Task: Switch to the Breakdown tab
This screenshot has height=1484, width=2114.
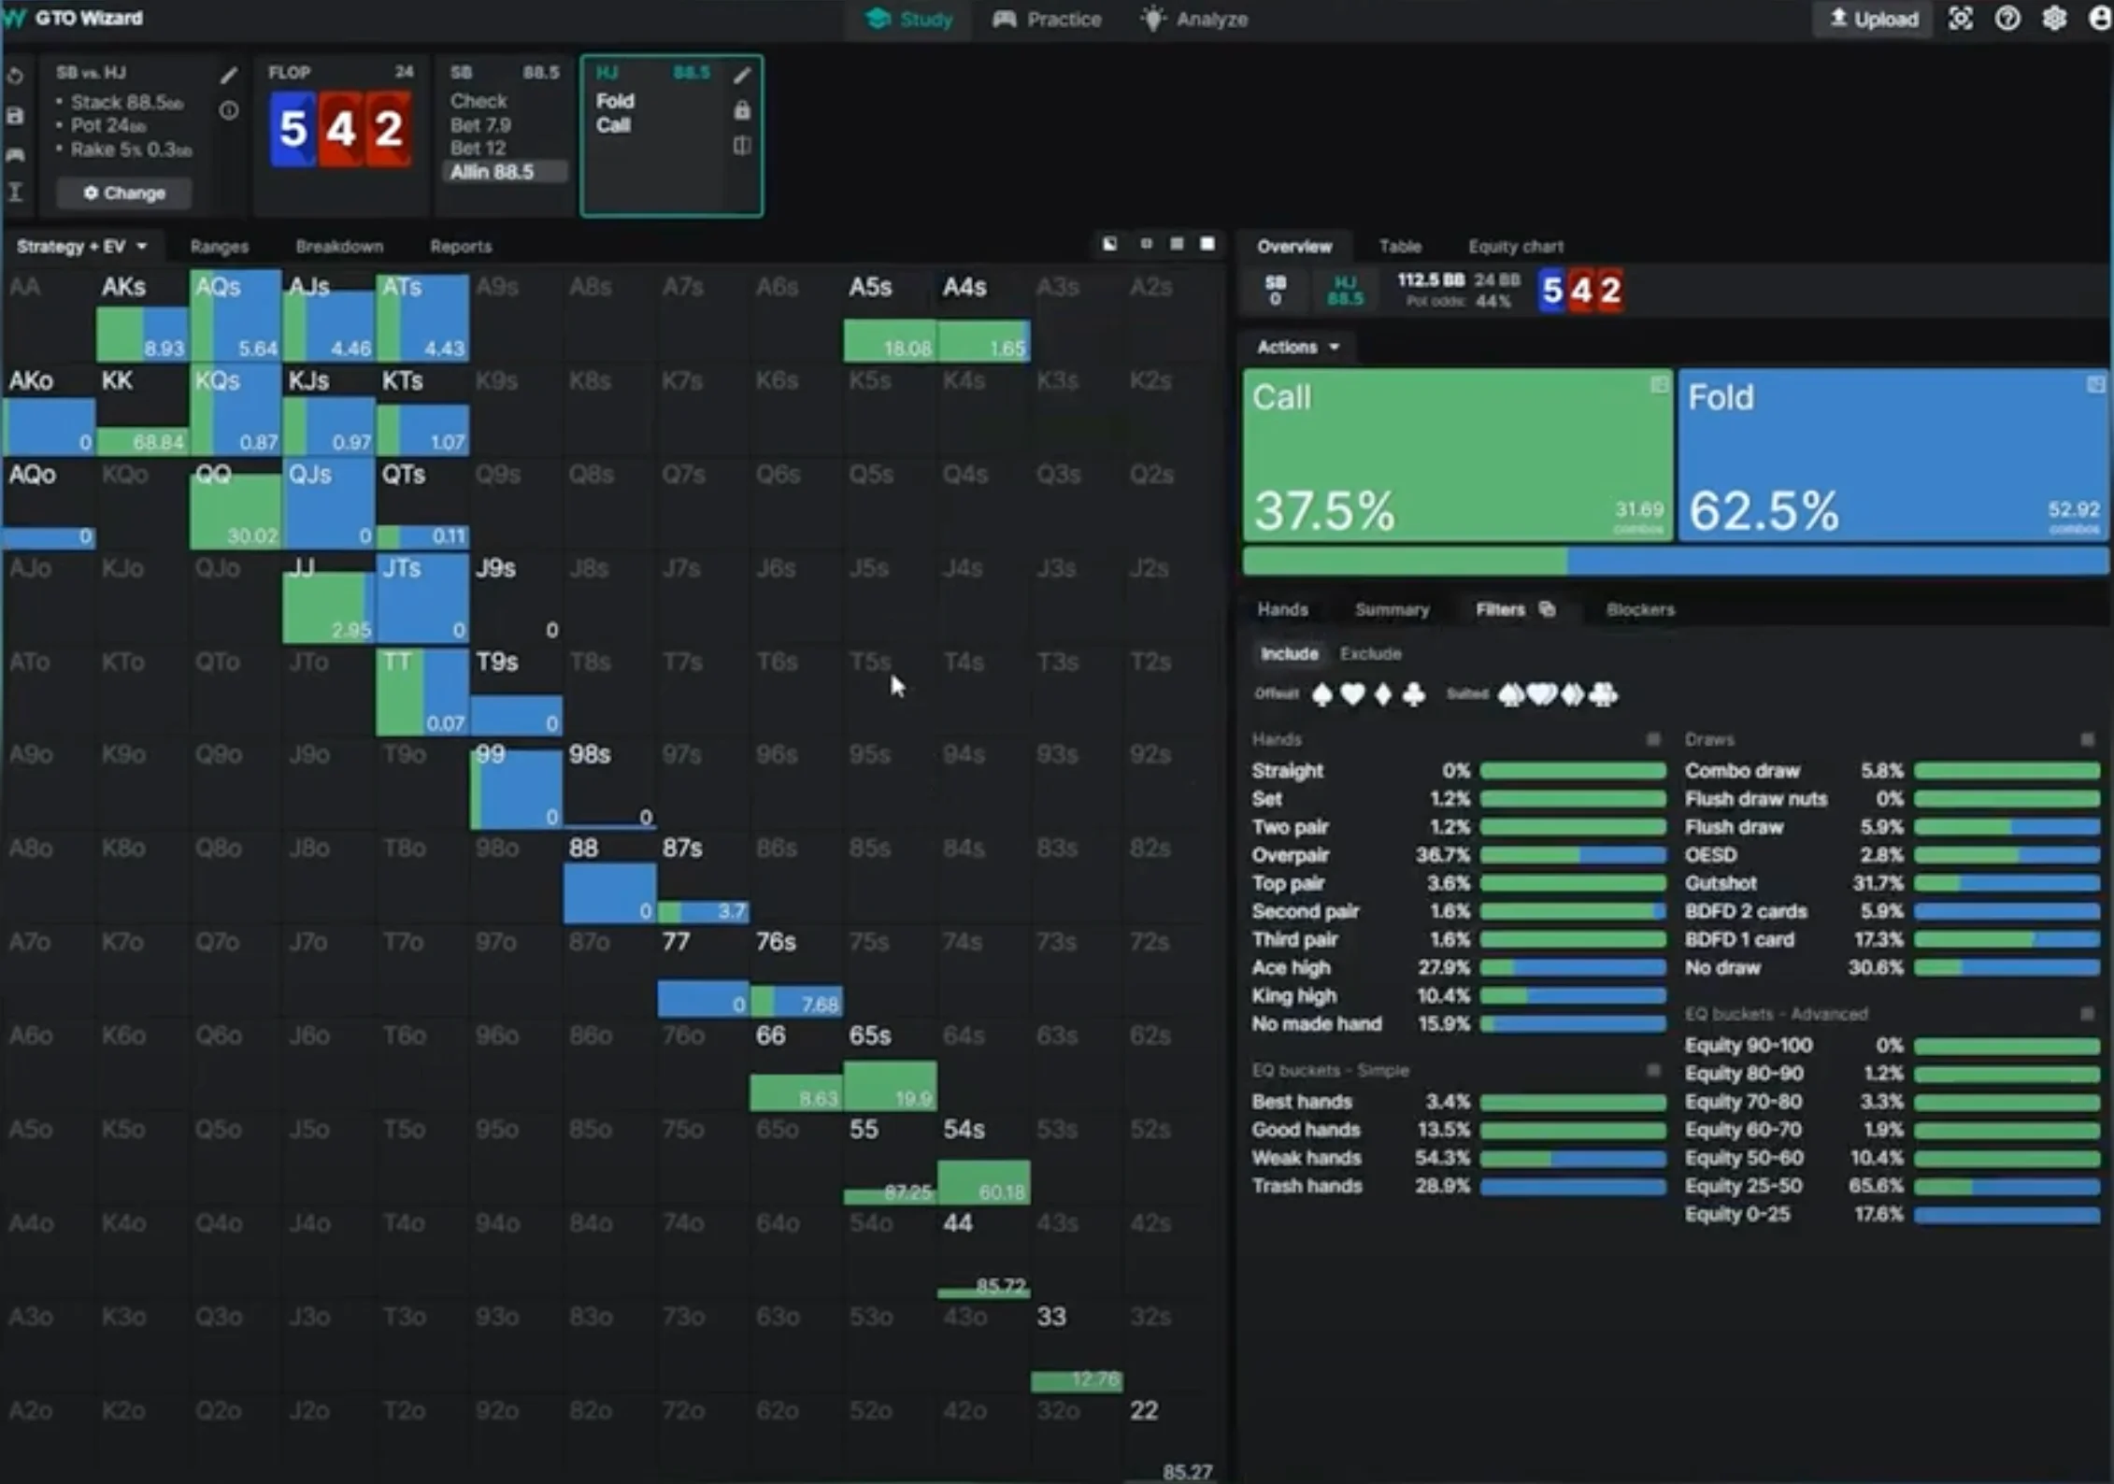Action: tap(339, 246)
